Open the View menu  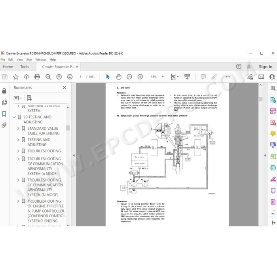click(x=20, y=59)
